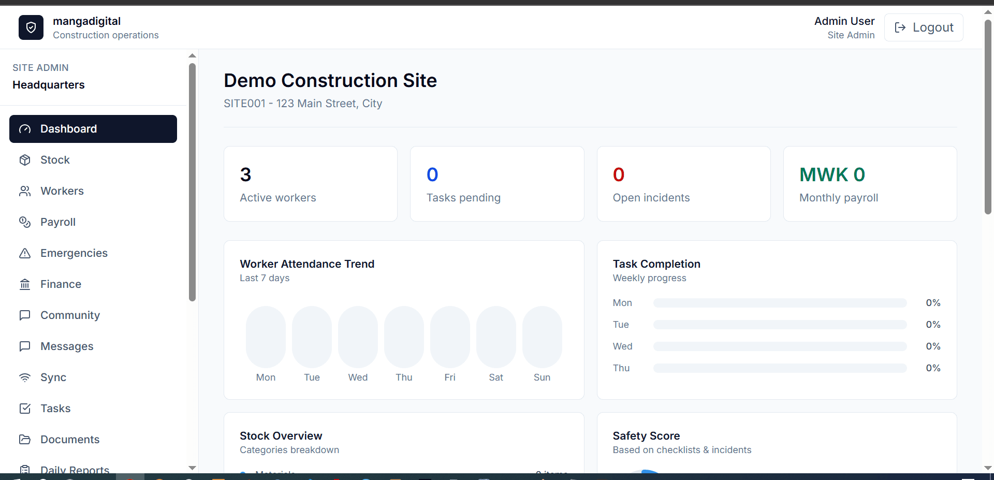Image resolution: width=994 pixels, height=480 pixels.
Task: Click the 'Headquarters' site label
Action: click(x=49, y=85)
